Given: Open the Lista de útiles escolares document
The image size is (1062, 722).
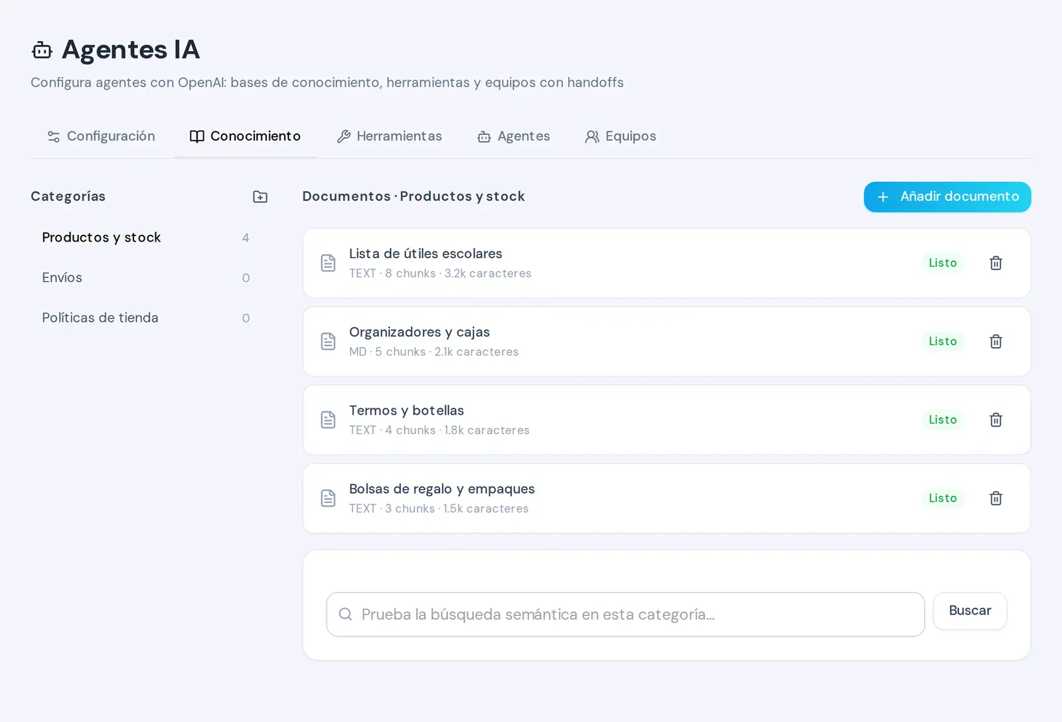Looking at the screenshot, I should coord(666,263).
